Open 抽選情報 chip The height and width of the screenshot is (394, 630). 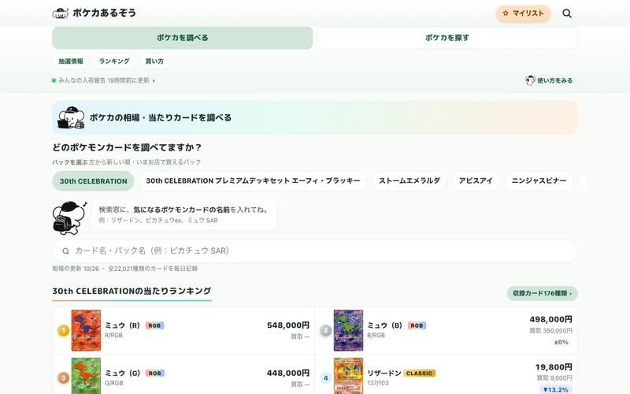(x=71, y=61)
